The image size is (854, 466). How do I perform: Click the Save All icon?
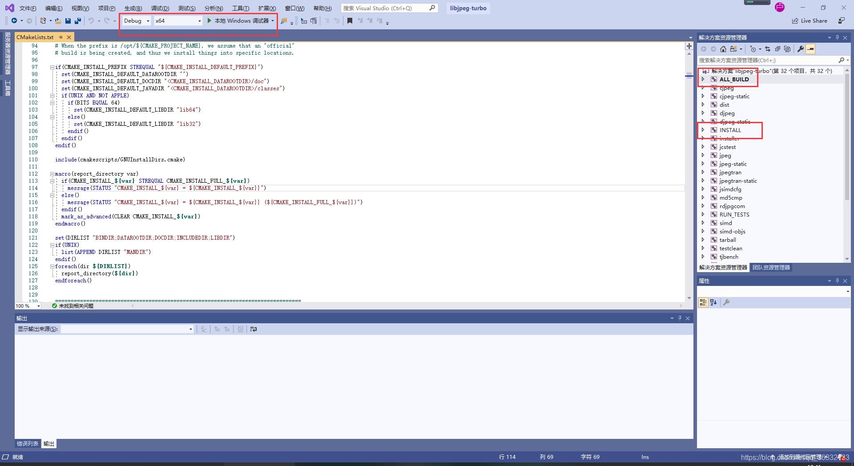(x=78, y=21)
